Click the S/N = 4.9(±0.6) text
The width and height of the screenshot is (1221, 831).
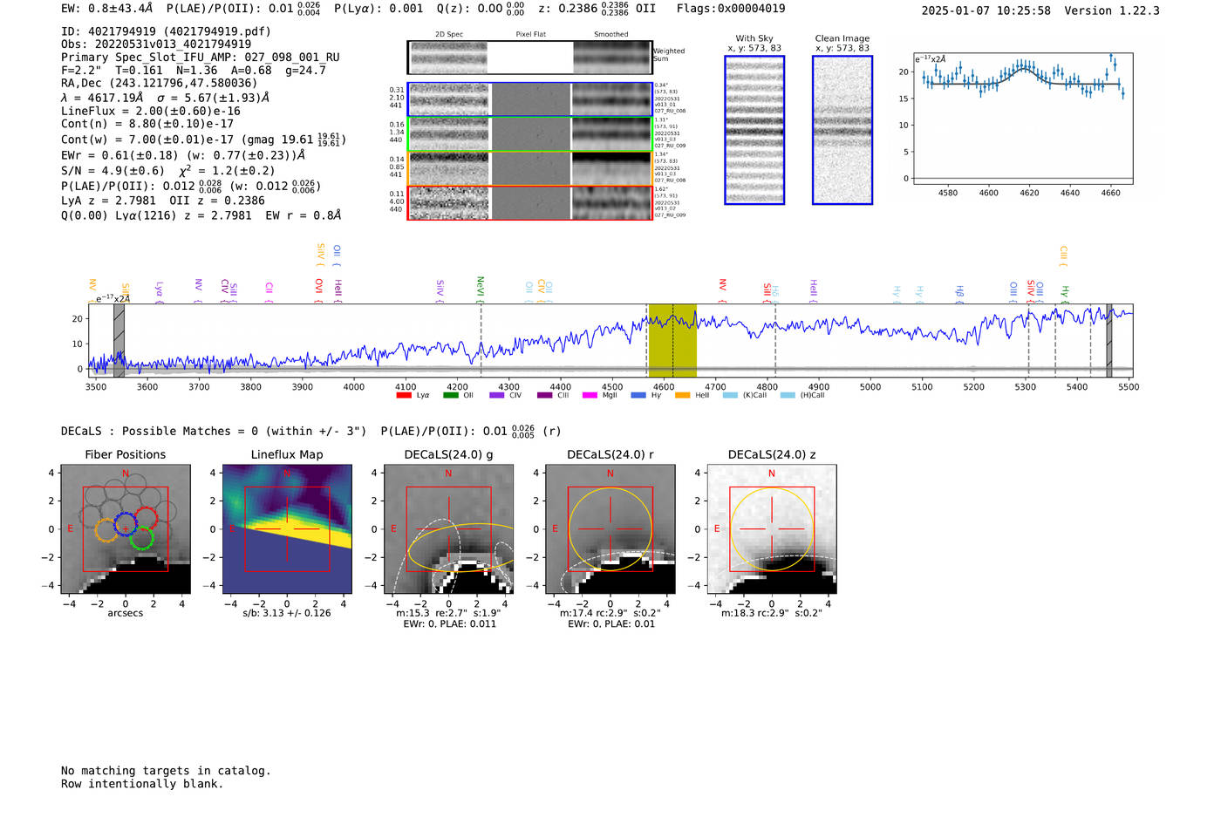tap(113, 171)
